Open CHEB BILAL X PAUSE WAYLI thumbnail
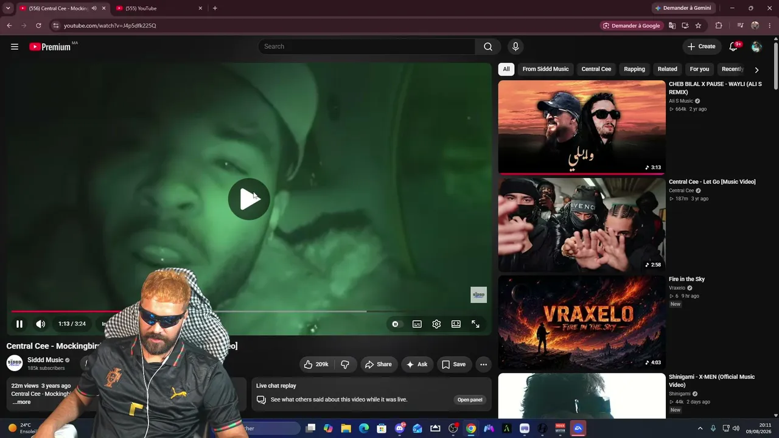The width and height of the screenshot is (779, 438). [x=582, y=127]
